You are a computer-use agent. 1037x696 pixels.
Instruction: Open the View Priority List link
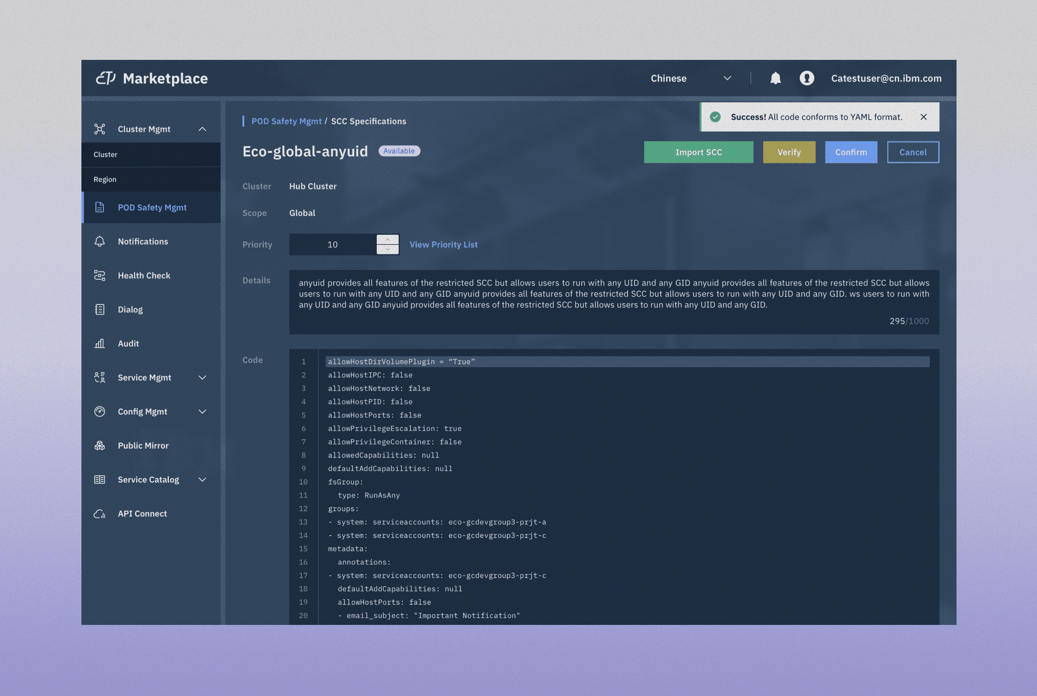pos(443,245)
